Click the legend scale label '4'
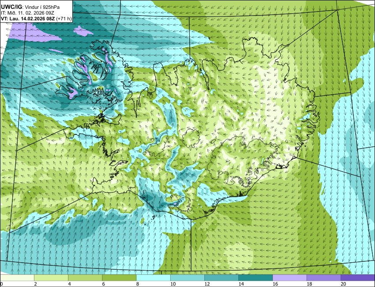The width and height of the screenshot is (375, 287). tap(70, 284)
